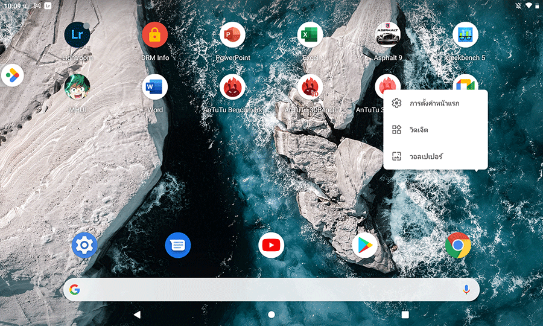Launch Microsoft Word
Viewport: 543px width, 326px height.
[x=155, y=87]
